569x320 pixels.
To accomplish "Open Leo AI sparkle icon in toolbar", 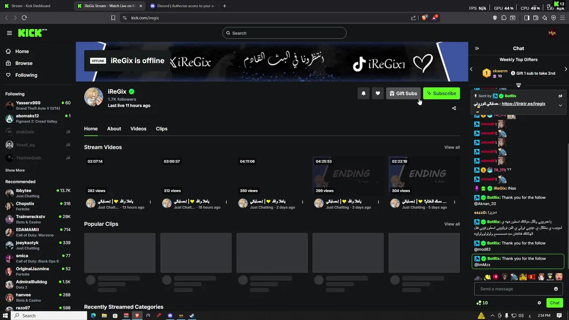I will (x=545, y=18).
